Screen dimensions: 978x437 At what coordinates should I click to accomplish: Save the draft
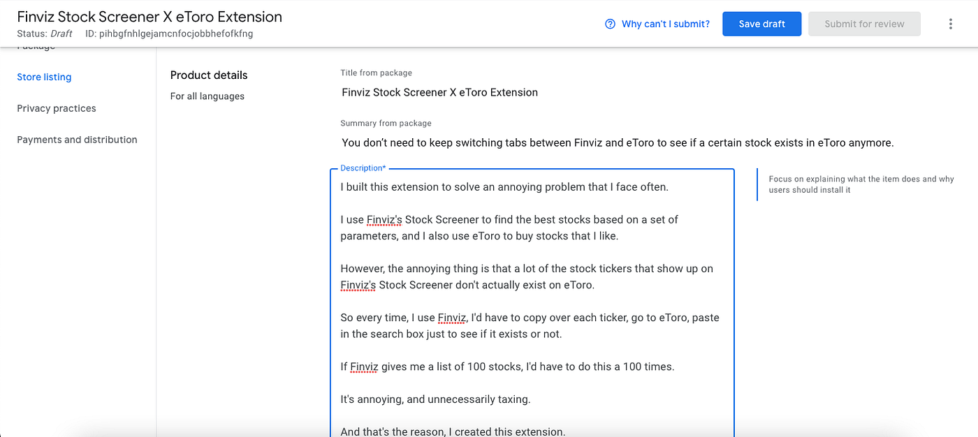tap(761, 24)
